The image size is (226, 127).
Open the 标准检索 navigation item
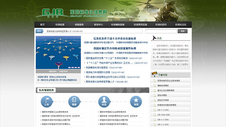(60, 25)
